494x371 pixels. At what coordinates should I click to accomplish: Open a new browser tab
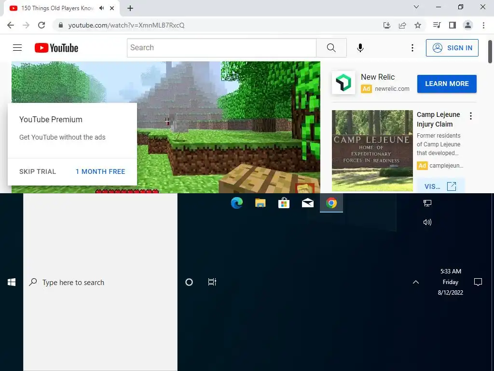pyautogui.click(x=130, y=8)
